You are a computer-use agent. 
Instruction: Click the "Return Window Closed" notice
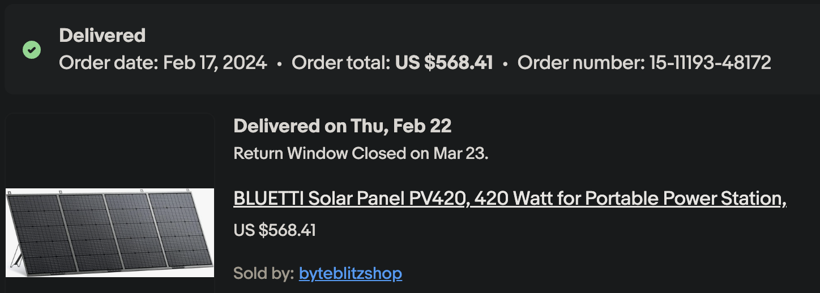pos(361,153)
